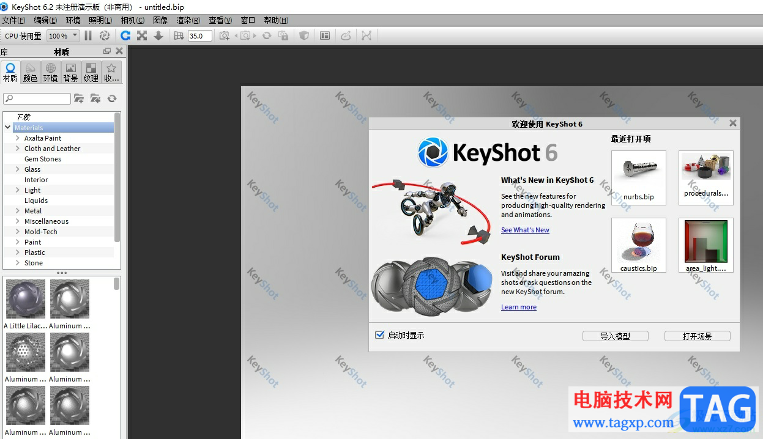This screenshot has height=439, width=763.
Task: Click the shield icon in toolbar
Action: [304, 36]
